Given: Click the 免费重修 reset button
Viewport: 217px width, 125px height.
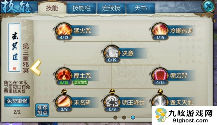Looking at the screenshot, I should [x=17, y=101].
